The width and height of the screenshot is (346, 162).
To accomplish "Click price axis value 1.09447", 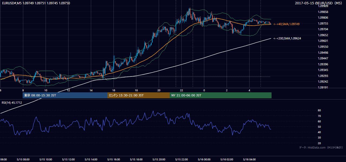I will coord(323,58).
